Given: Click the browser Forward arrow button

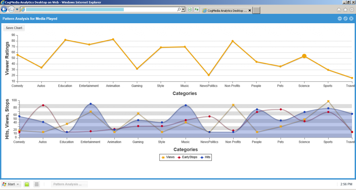Looking at the screenshot, I should (11, 9).
